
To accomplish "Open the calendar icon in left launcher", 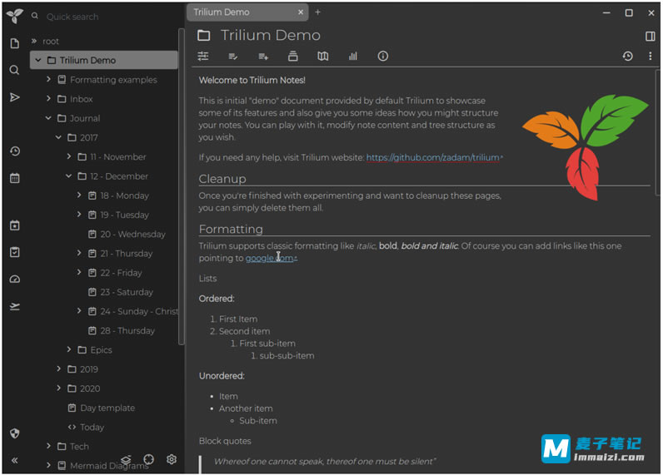I will [x=15, y=178].
